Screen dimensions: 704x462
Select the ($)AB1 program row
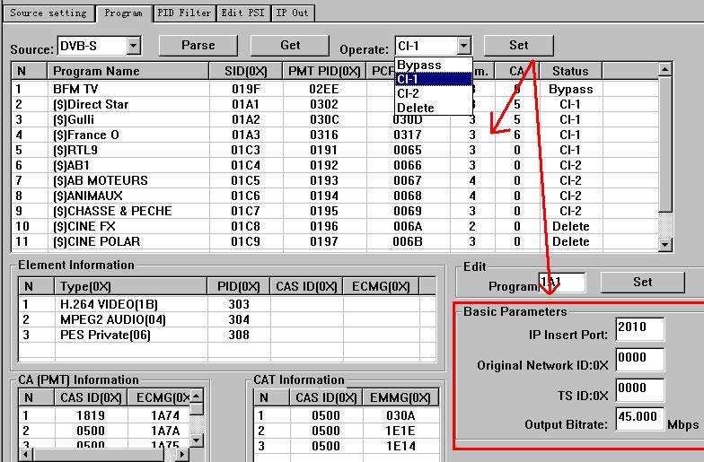click(x=334, y=165)
